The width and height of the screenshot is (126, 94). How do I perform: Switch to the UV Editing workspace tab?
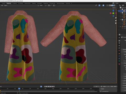pos(20,3)
